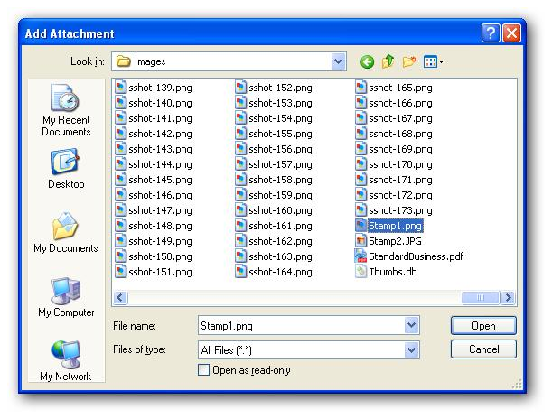Viewport: 552px width, 419px height.
Task: Select the sshot-139.png file icon
Action: 120,88
